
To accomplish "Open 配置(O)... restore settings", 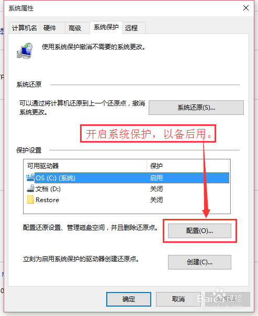I will 199,231.
